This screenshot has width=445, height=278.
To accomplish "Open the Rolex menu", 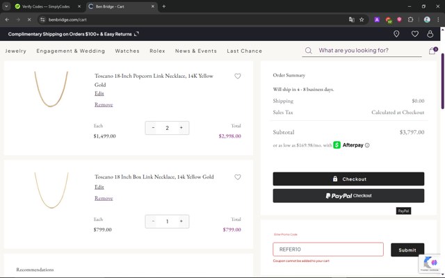I will pos(157,51).
